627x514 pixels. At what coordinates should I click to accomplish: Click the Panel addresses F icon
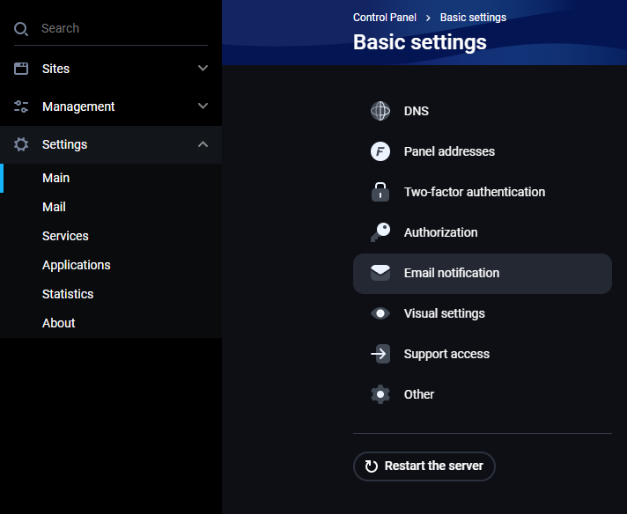coord(380,151)
